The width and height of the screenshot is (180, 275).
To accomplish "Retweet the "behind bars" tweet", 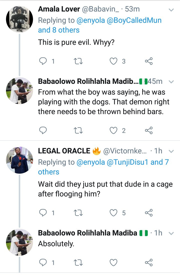I will click(79, 130).
